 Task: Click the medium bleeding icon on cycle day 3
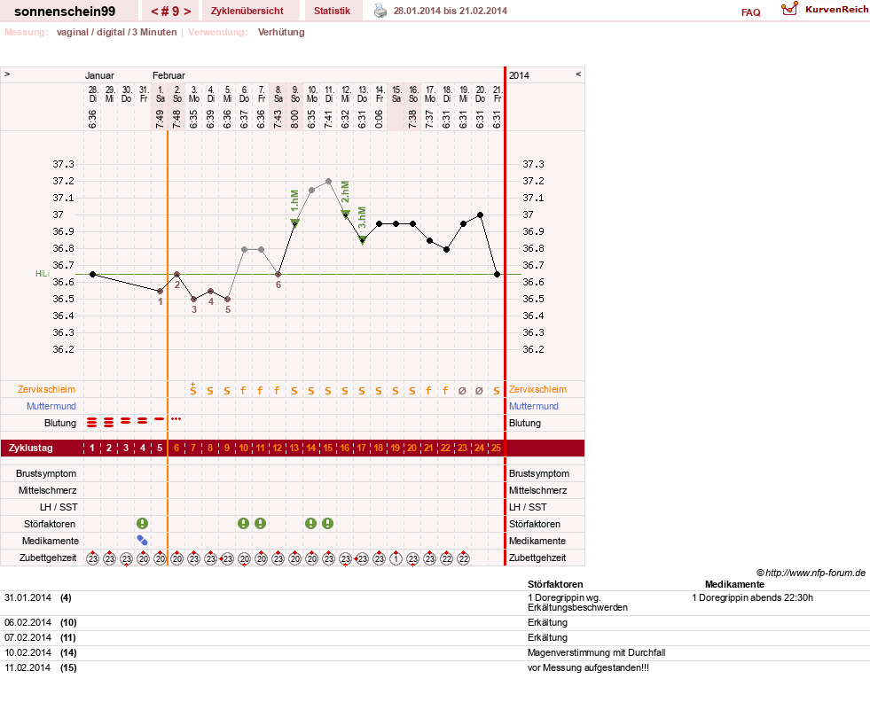126,421
